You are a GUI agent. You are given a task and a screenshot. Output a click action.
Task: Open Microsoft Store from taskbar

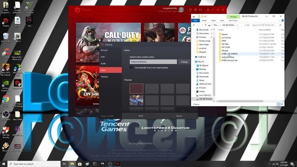coord(80,164)
